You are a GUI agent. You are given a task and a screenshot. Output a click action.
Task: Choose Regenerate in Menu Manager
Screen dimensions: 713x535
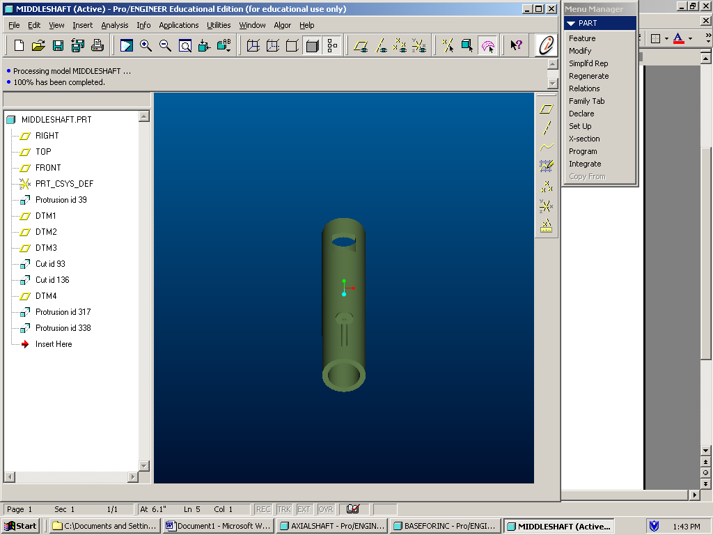coord(588,76)
